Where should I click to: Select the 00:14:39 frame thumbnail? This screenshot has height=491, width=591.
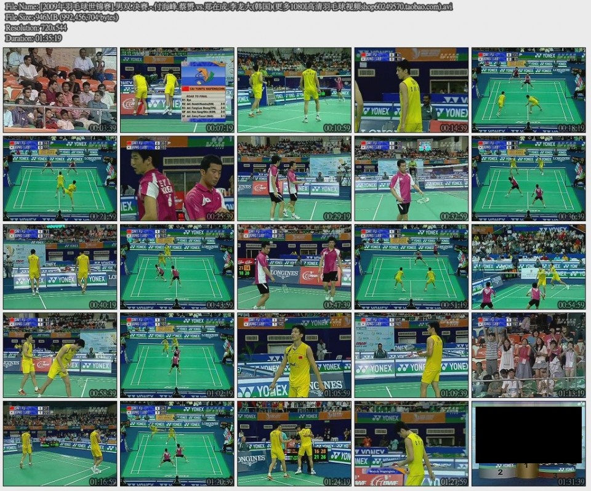pyautogui.click(x=412, y=90)
